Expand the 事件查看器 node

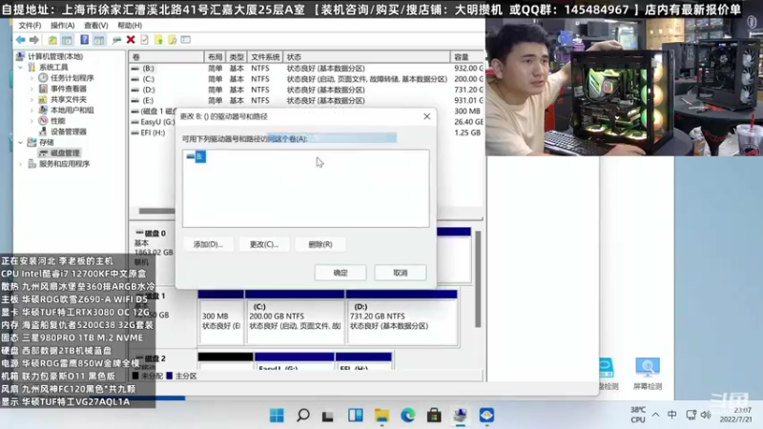click(31, 89)
